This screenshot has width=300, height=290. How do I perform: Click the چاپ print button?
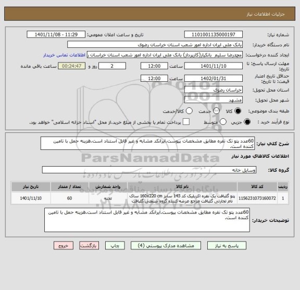pyautogui.click(x=115, y=246)
